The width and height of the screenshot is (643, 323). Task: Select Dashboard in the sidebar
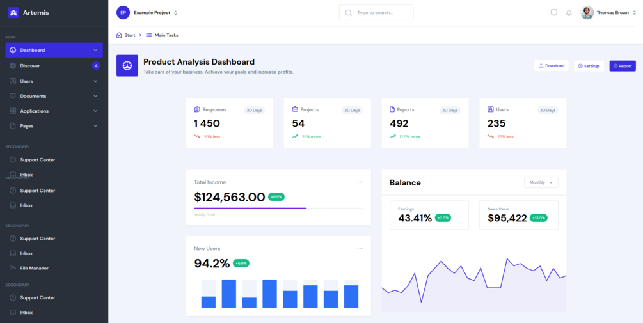(x=54, y=50)
